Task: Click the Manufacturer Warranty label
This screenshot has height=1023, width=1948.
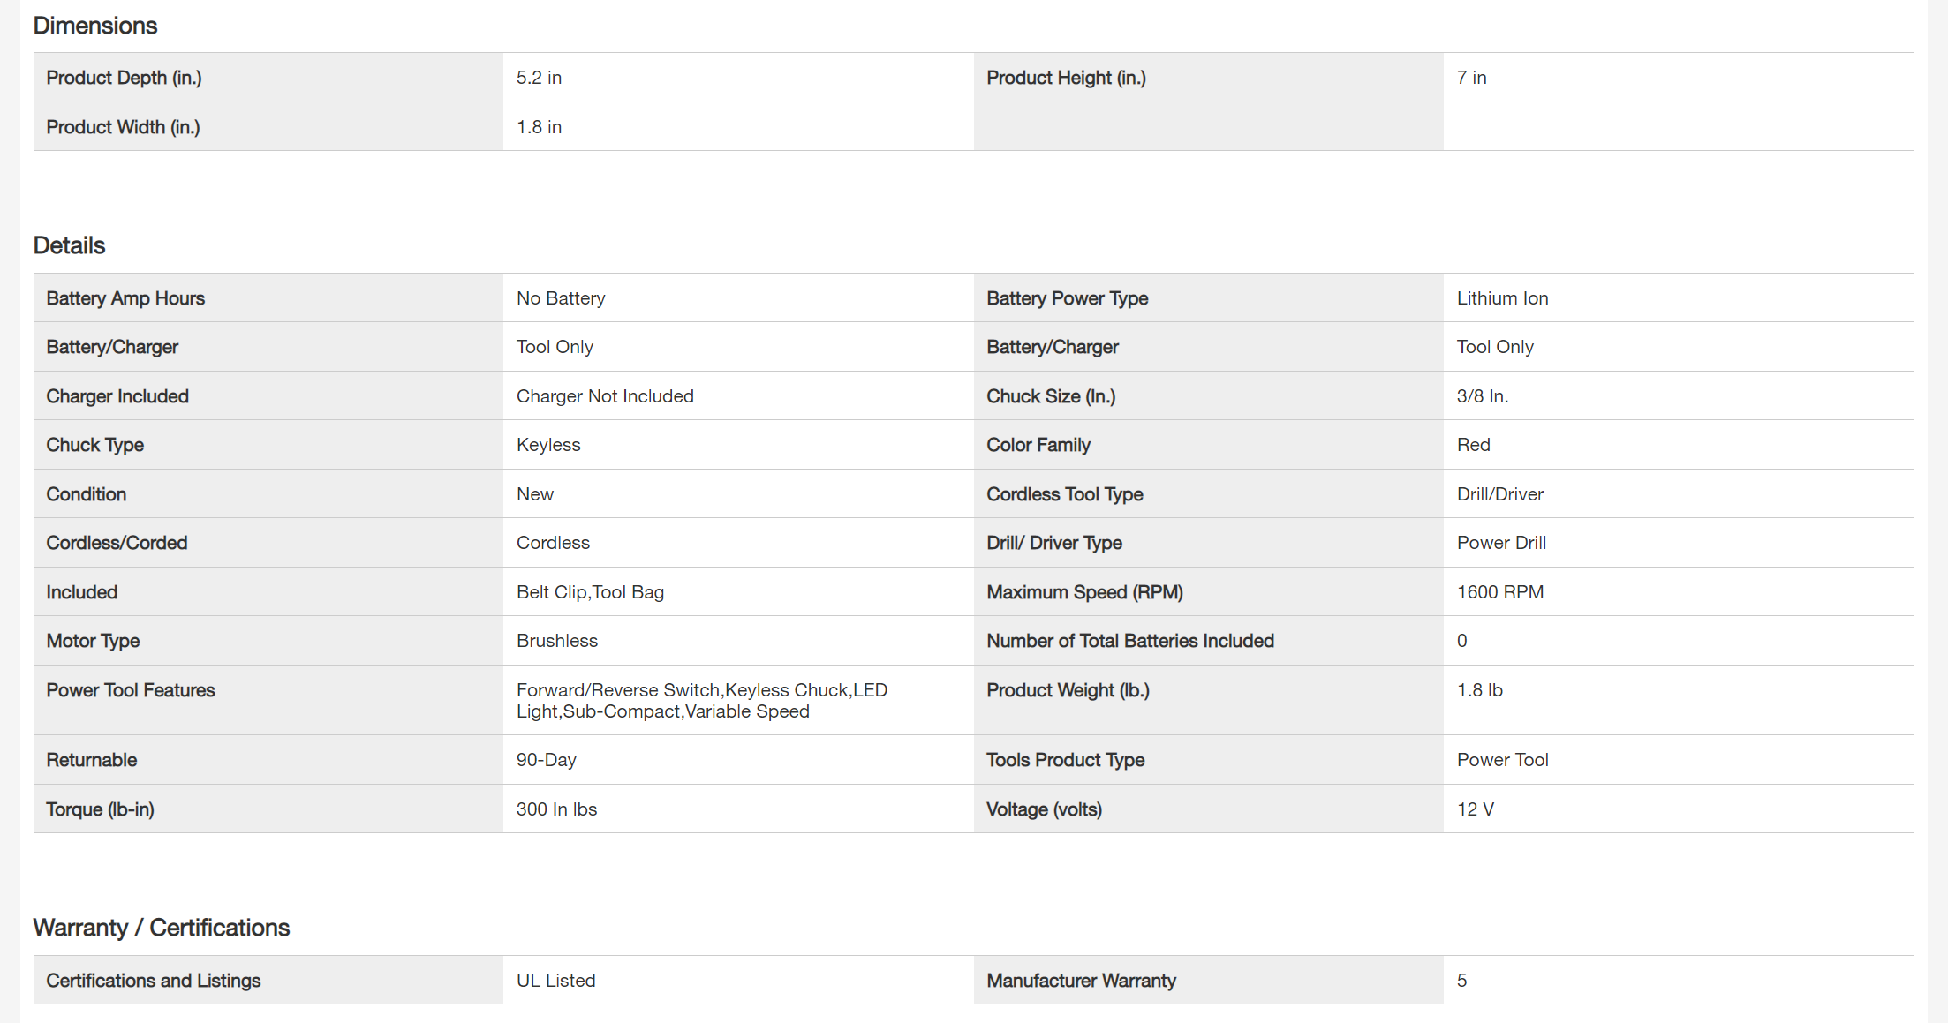Action: tap(1081, 981)
